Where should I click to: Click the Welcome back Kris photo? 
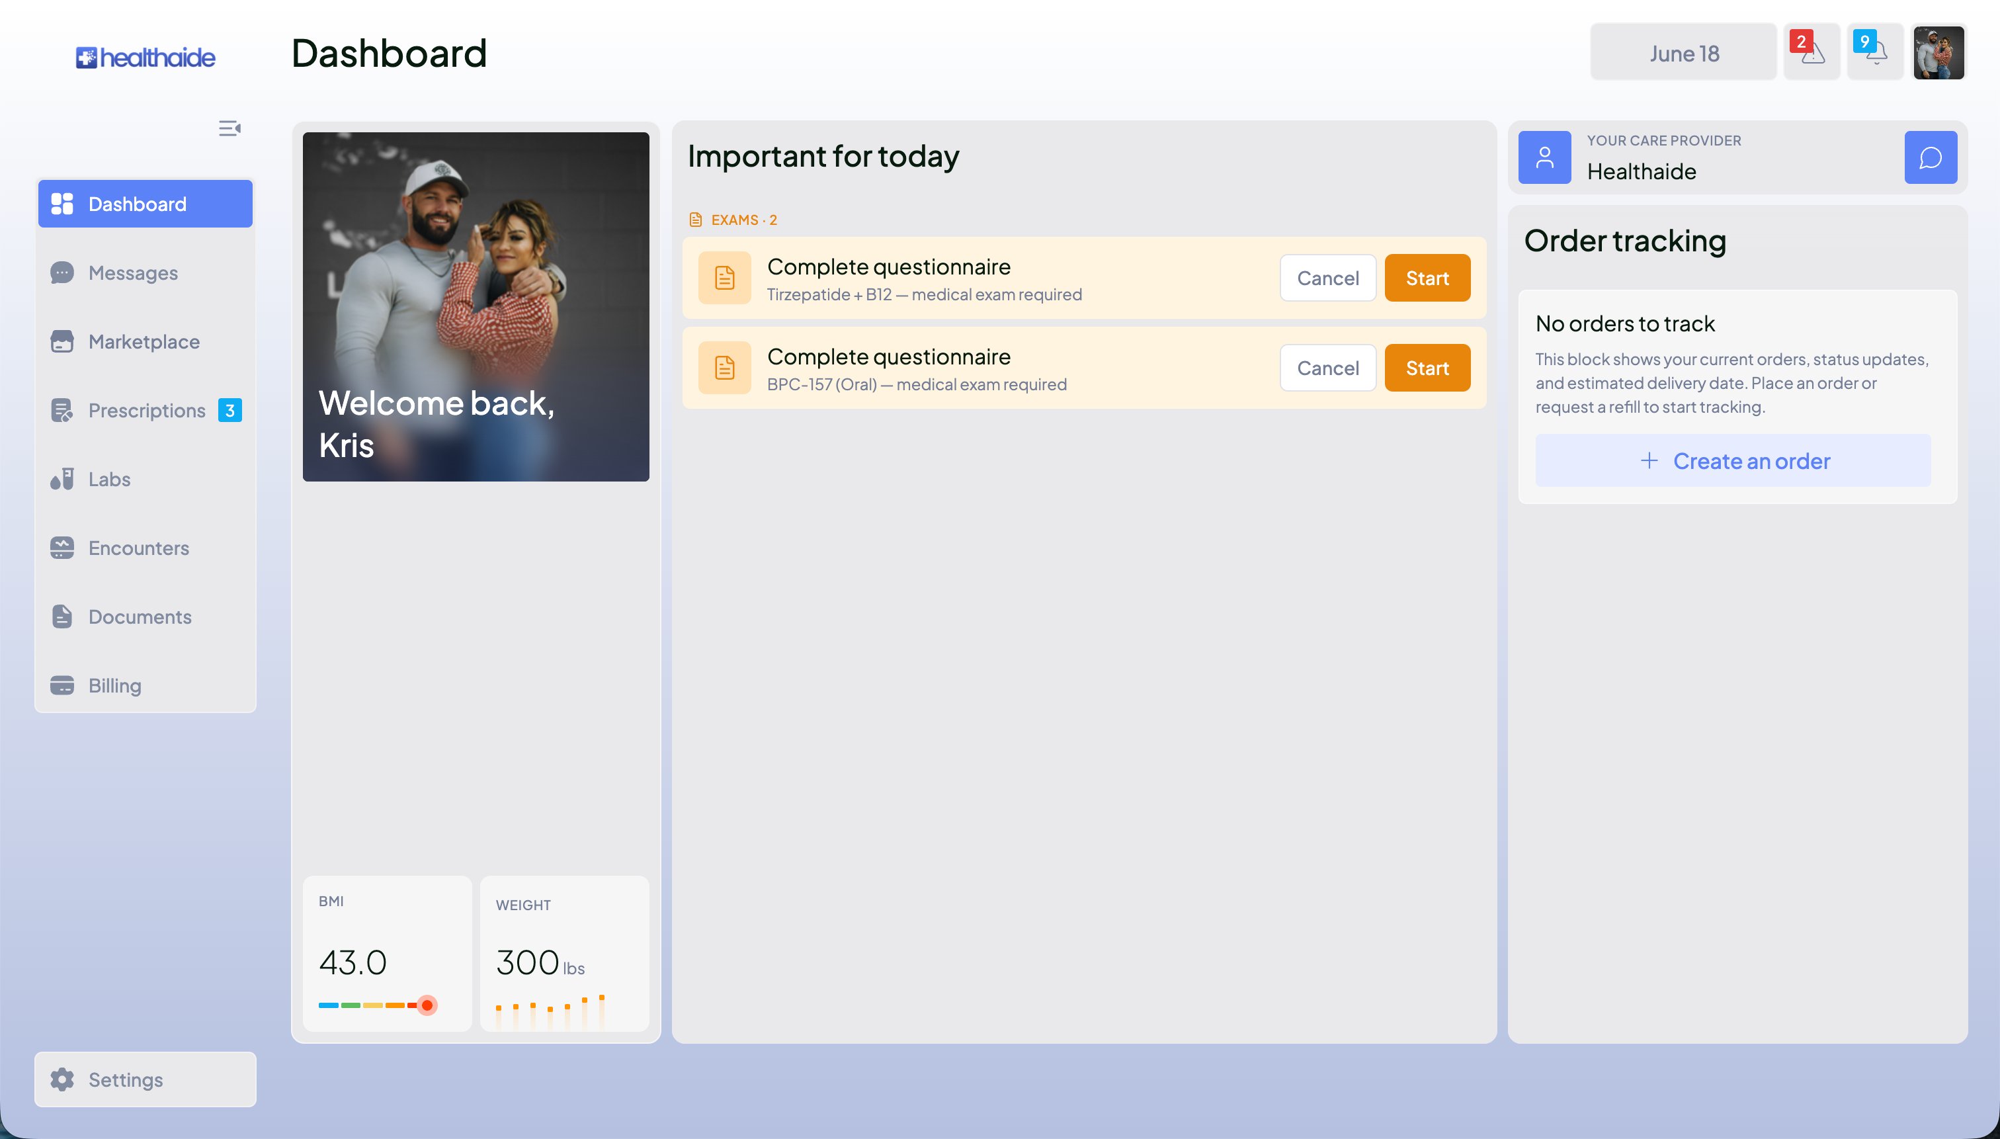tap(476, 307)
